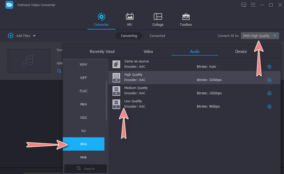Screen dimensions: 284x174
Task: Click the format Search field
Action: (x=85, y=169)
